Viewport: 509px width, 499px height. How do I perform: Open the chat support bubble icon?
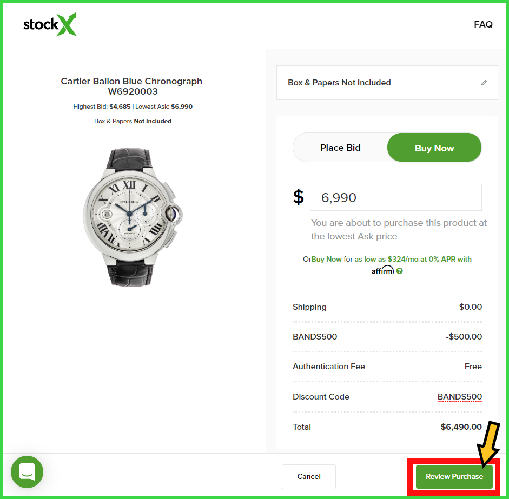27,472
